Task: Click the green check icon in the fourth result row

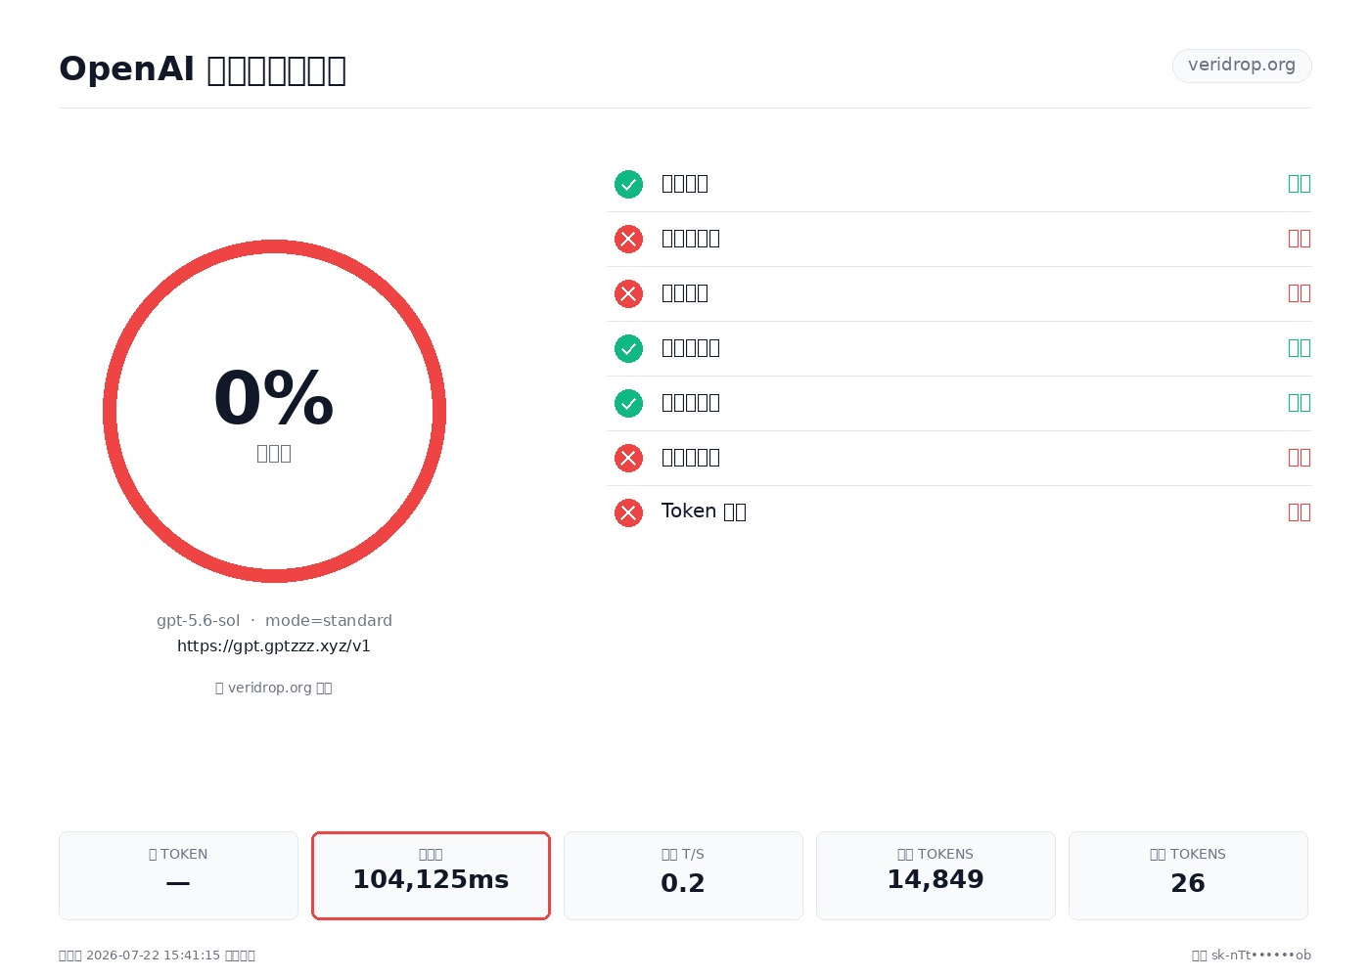Action: (628, 348)
